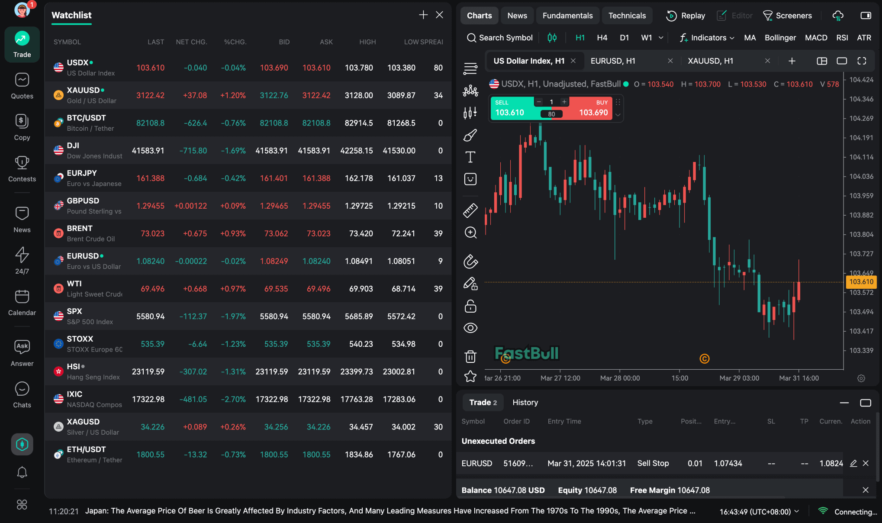The image size is (882, 523).
Task: Select the text annotation tool
Action: 470,157
